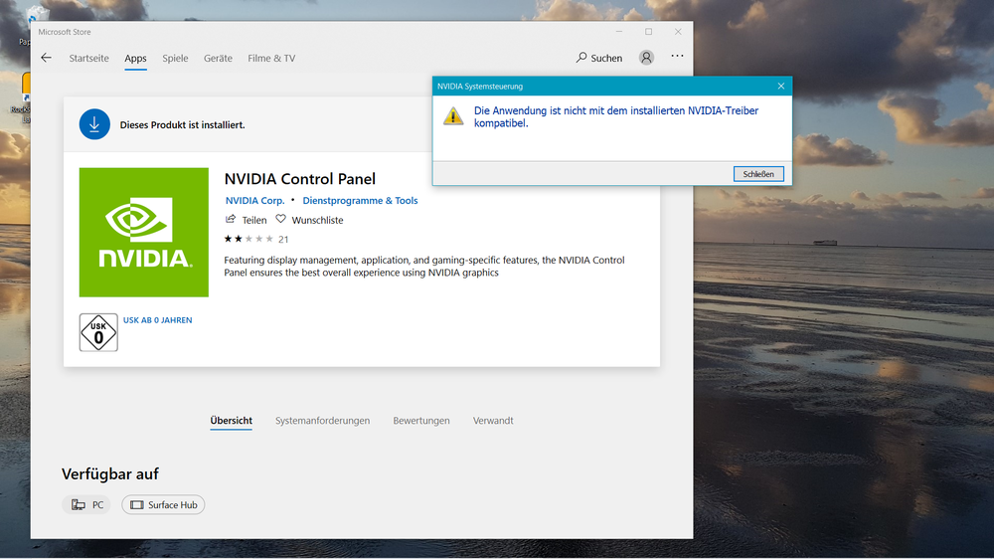Open the Suchen search in the Store

point(599,58)
